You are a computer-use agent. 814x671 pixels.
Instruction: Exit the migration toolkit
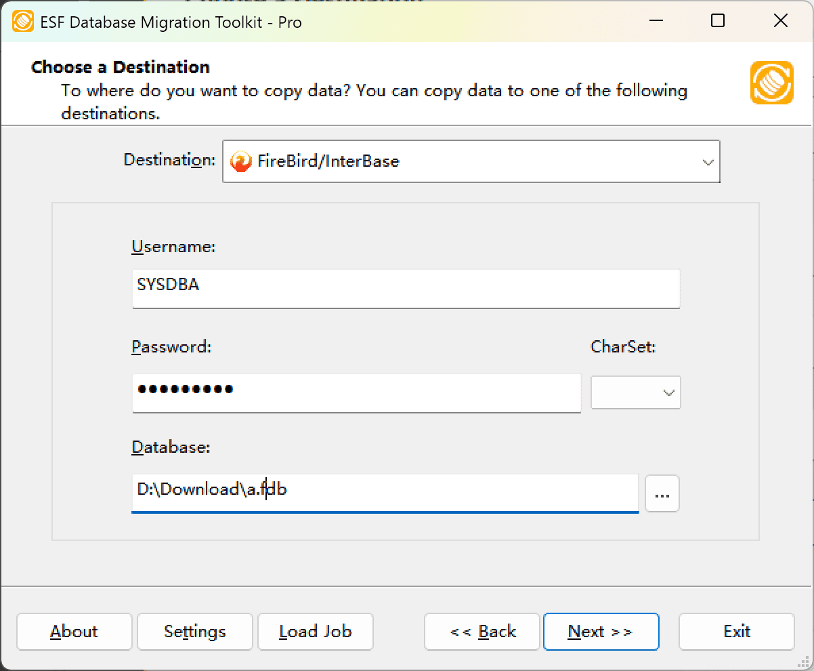[736, 631]
